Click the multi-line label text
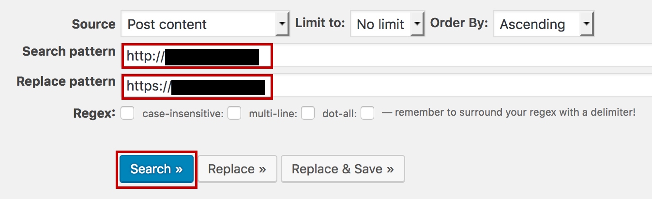652x199 pixels. coord(273,114)
